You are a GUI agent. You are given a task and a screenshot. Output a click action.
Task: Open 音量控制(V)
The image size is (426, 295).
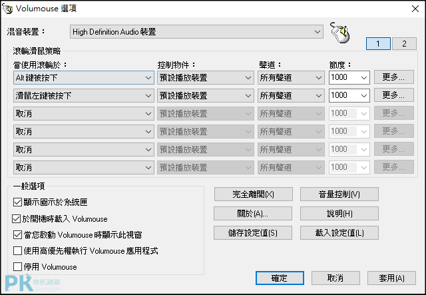(339, 194)
